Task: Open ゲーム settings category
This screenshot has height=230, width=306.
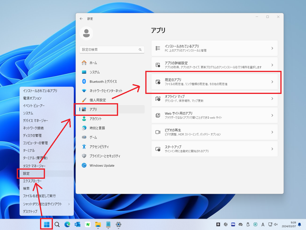Action: click(112, 138)
